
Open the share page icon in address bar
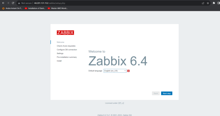click(x=203, y=3)
